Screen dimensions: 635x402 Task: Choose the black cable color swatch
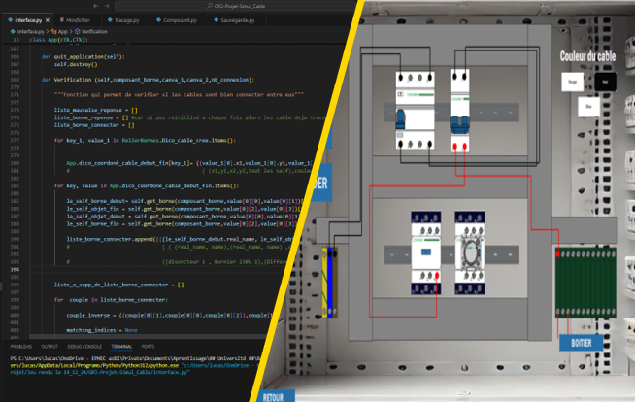point(606,83)
